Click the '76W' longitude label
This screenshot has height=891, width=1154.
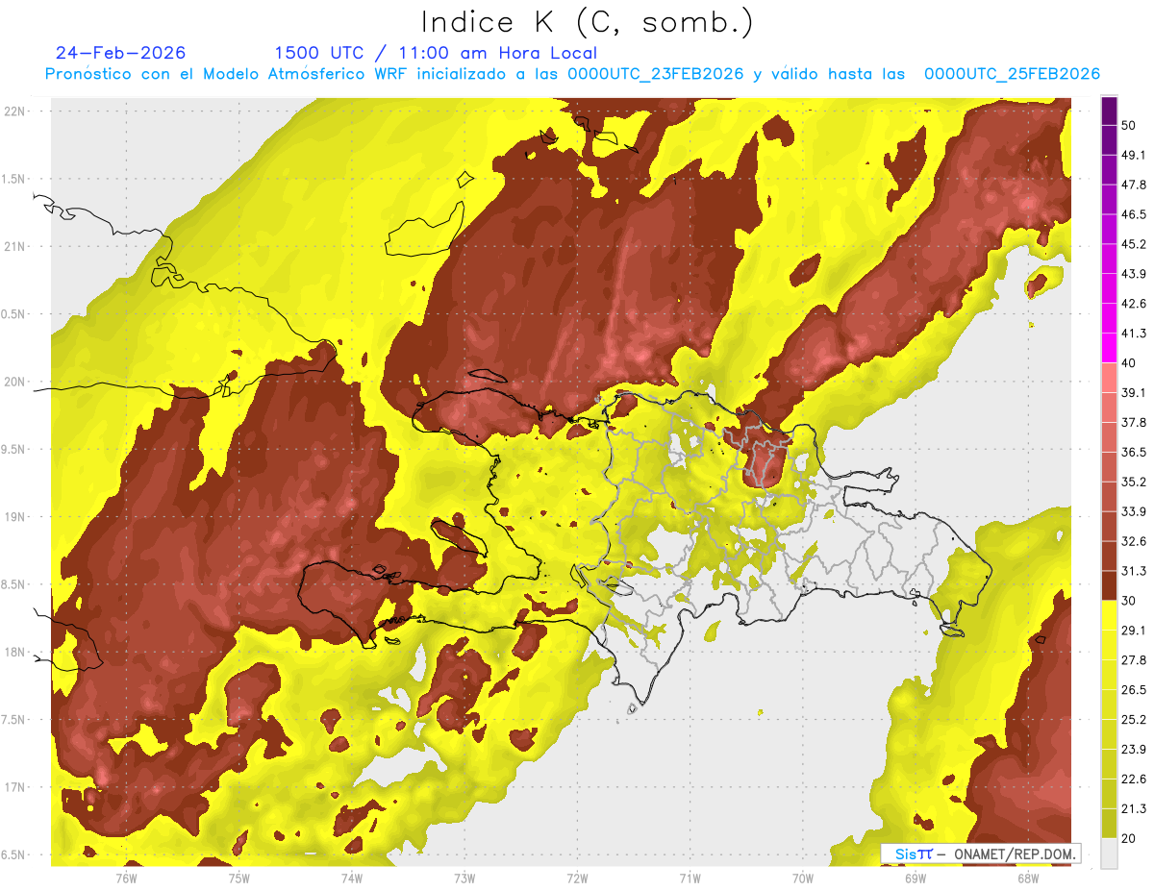pos(126,879)
